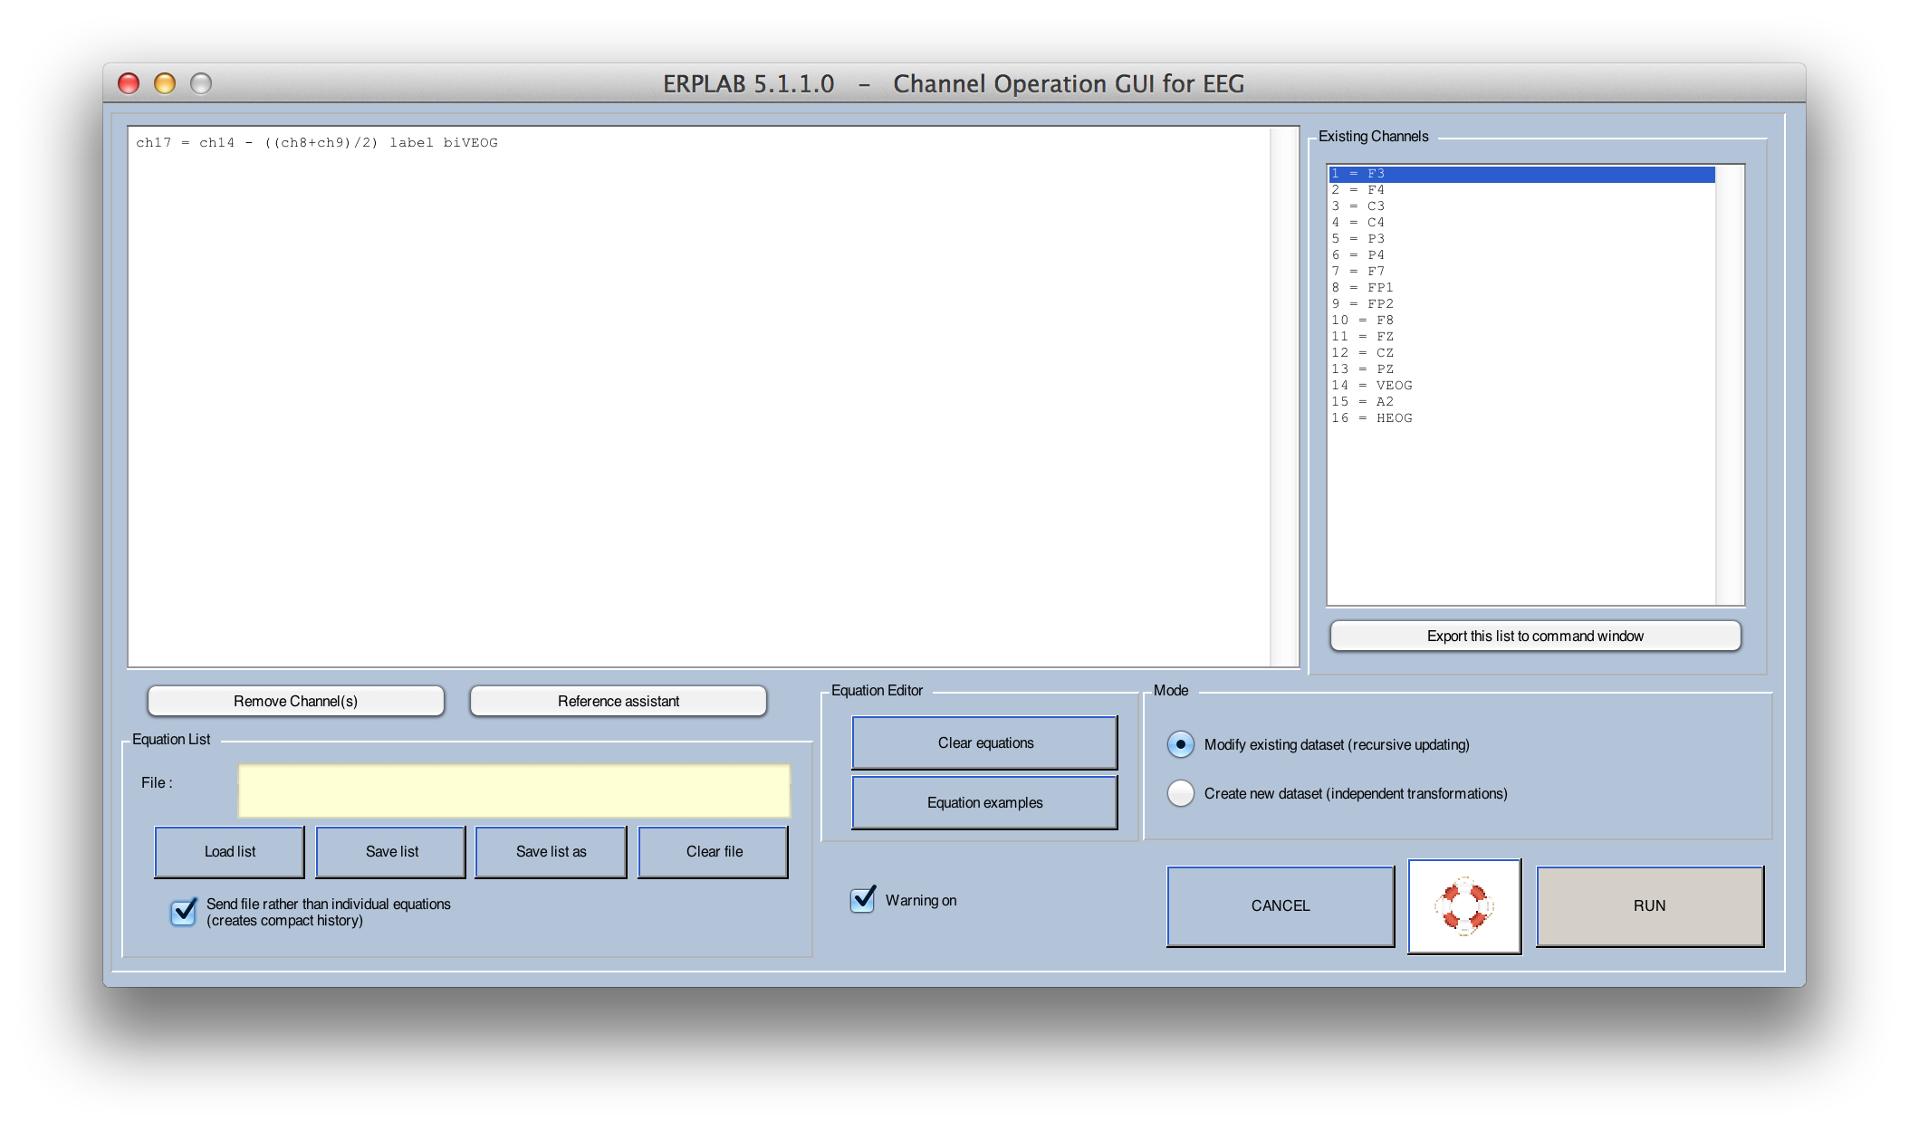Click Clear equations button
Image resolution: width=1909 pixels, height=1130 pixels.
(984, 742)
